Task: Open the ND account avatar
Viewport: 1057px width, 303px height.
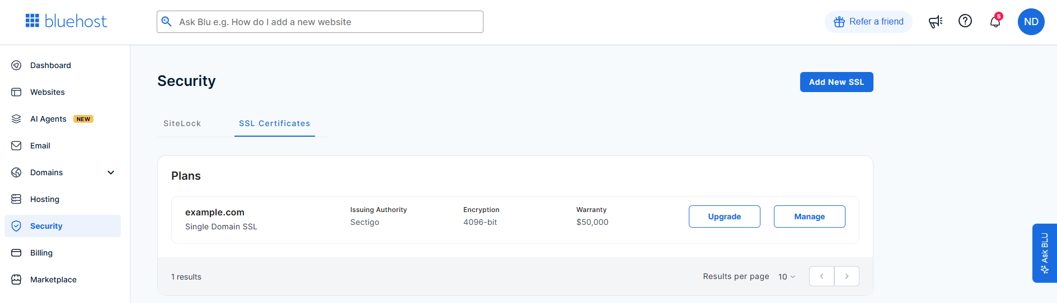Action: point(1031,22)
